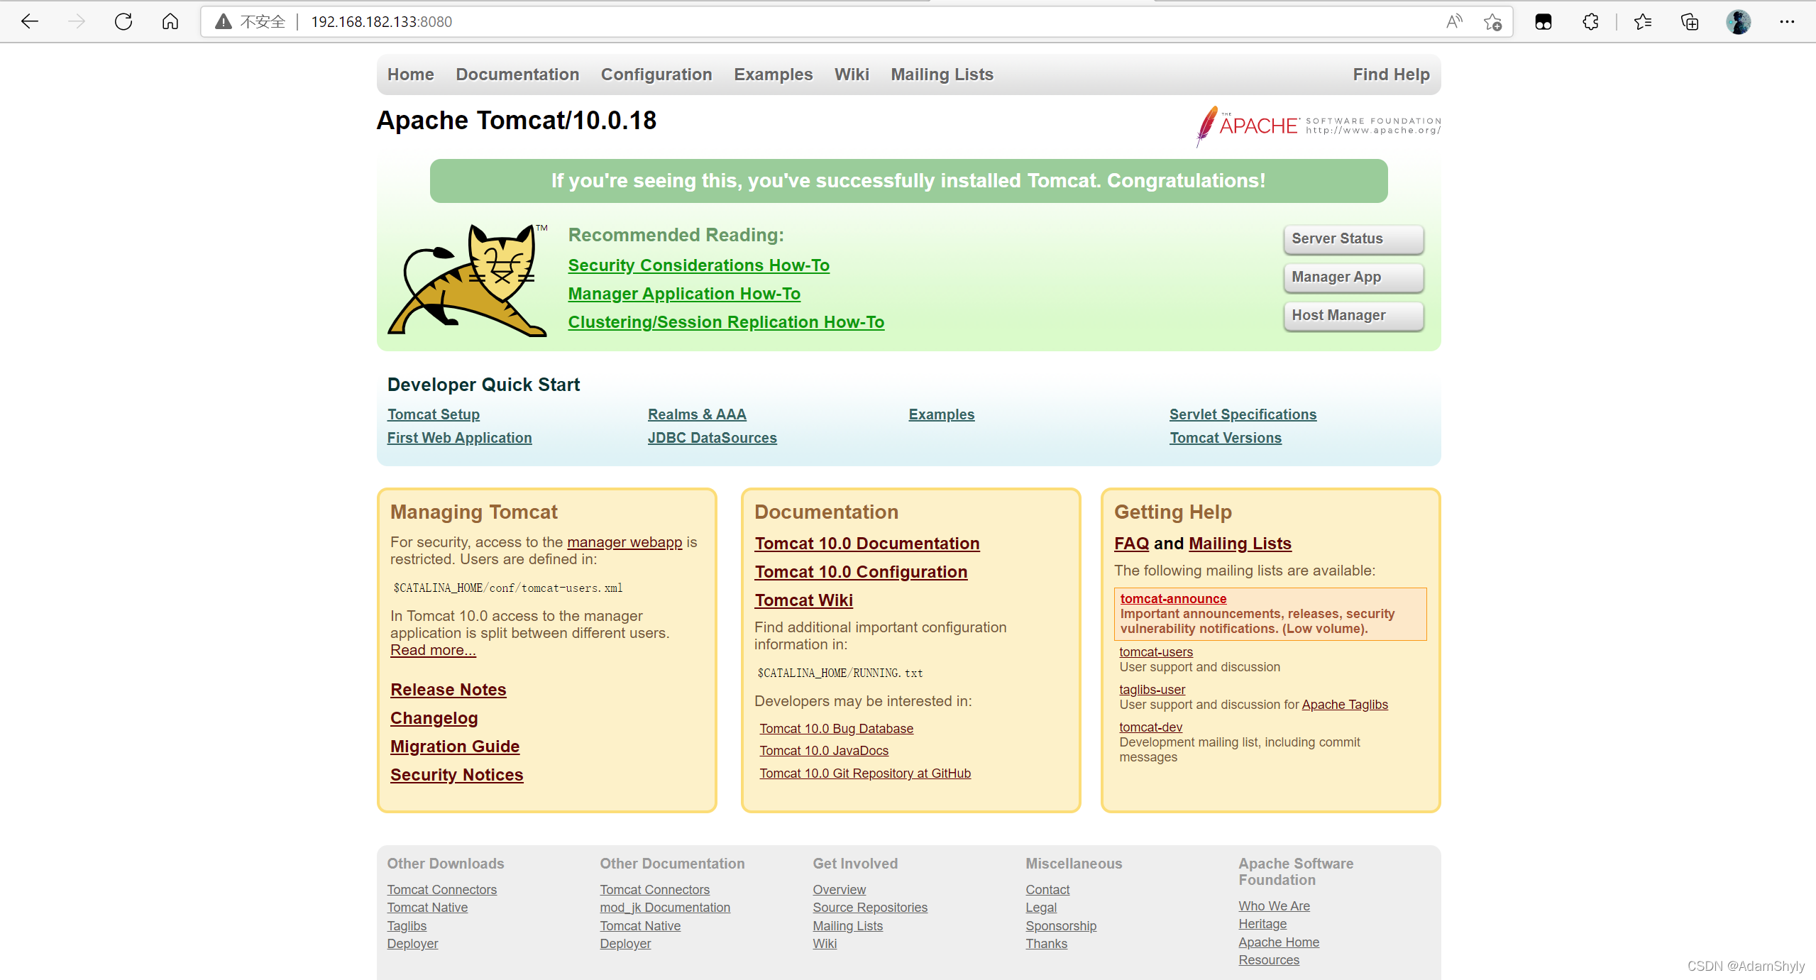Open browser settings and more menu
The height and width of the screenshot is (980, 1816).
click(1786, 21)
